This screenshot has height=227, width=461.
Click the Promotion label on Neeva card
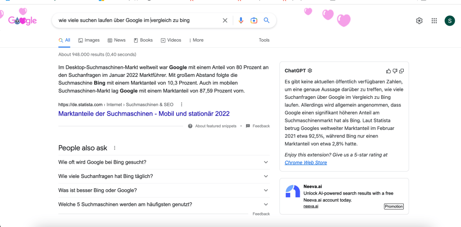point(394,206)
